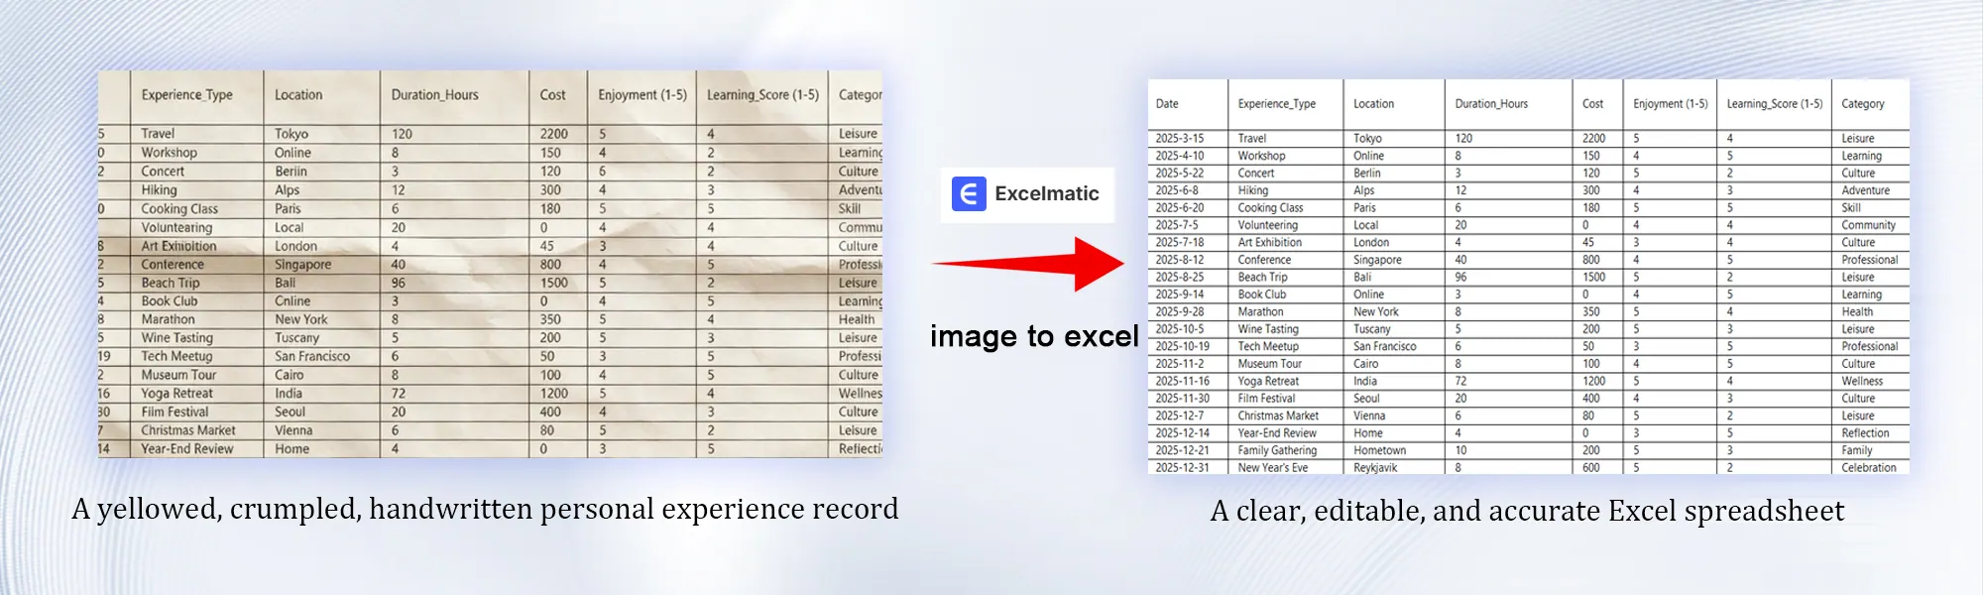
Task: Click the Adventure category in clean spreadsheet
Action: (1865, 190)
